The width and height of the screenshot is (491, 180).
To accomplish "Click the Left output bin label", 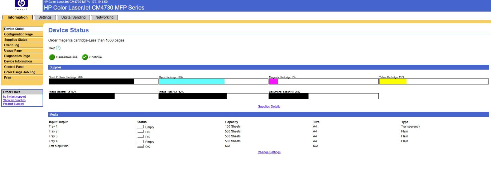I will [x=59, y=146].
